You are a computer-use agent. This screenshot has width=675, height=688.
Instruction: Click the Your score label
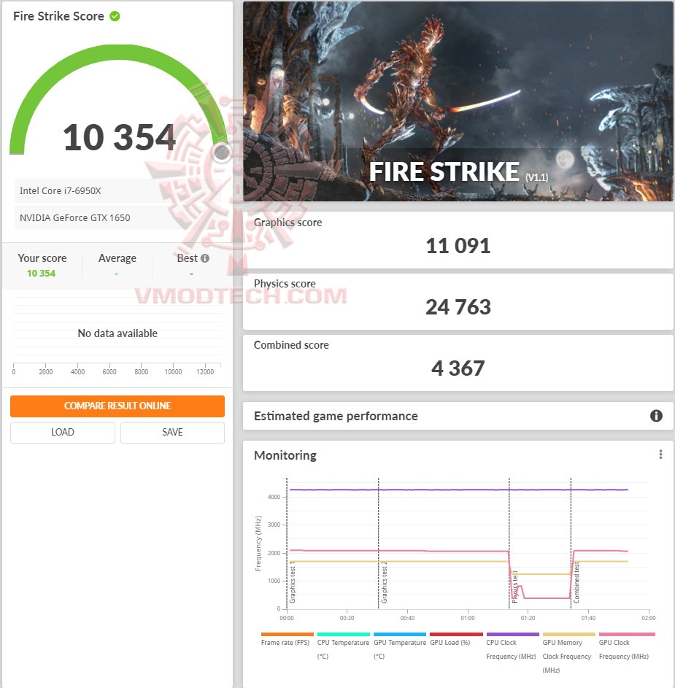coord(42,258)
